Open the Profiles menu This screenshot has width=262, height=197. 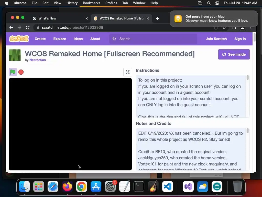pyautogui.click(x=111, y=3)
